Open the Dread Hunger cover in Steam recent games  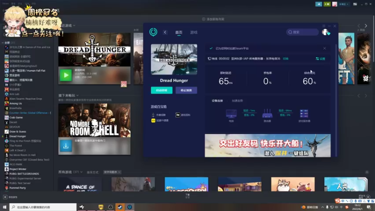pyautogui.click(x=95, y=50)
